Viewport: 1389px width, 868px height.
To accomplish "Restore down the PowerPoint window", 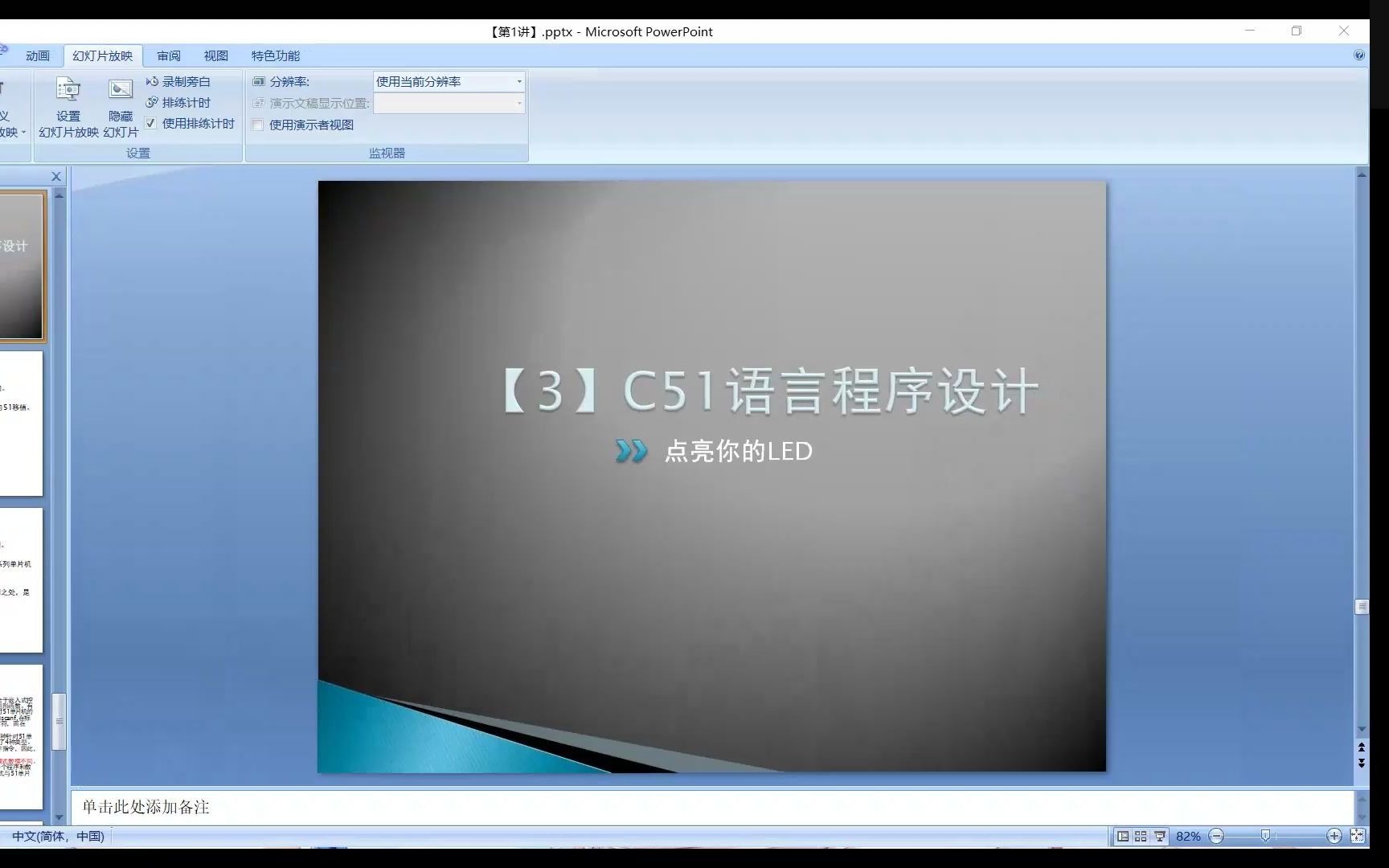I will pyautogui.click(x=1297, y=31).
